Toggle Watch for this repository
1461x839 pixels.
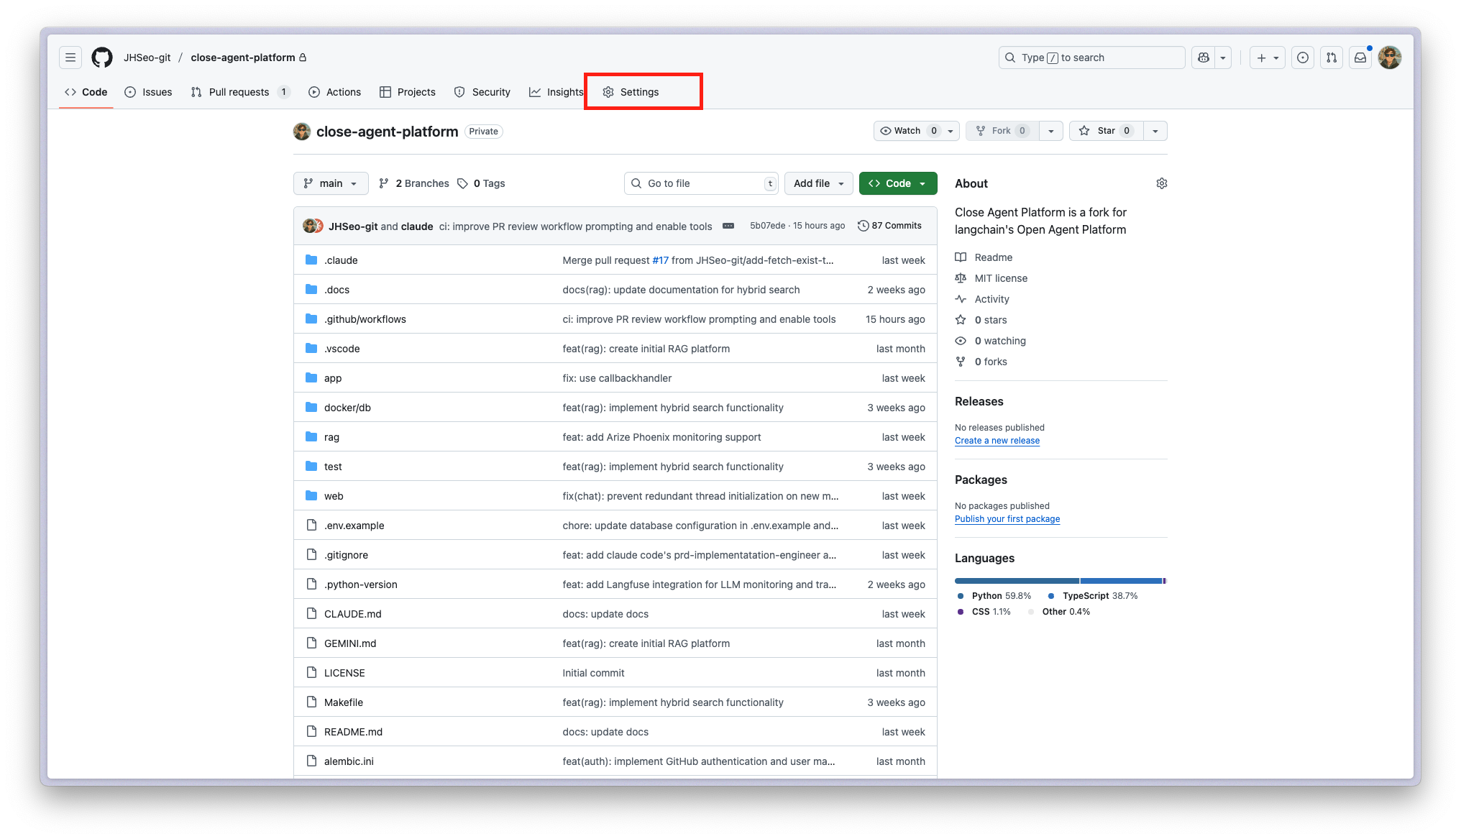pyautogui.click(x=907, y=131)
